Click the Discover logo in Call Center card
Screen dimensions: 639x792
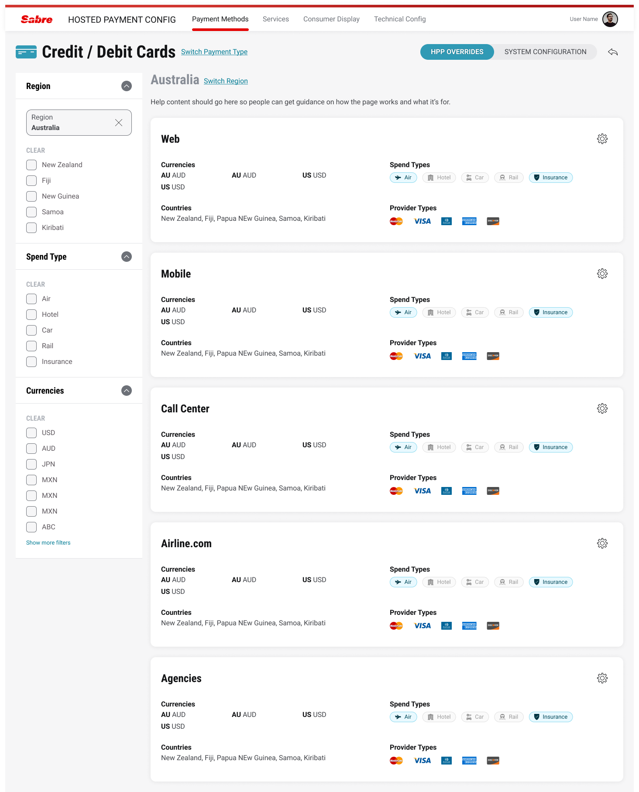pyautogui.click(x=493, y=491)
